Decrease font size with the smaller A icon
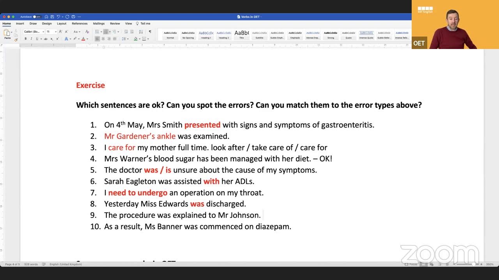Image resolution: width=499 pixels, height=280 pixels. (66, 31)
